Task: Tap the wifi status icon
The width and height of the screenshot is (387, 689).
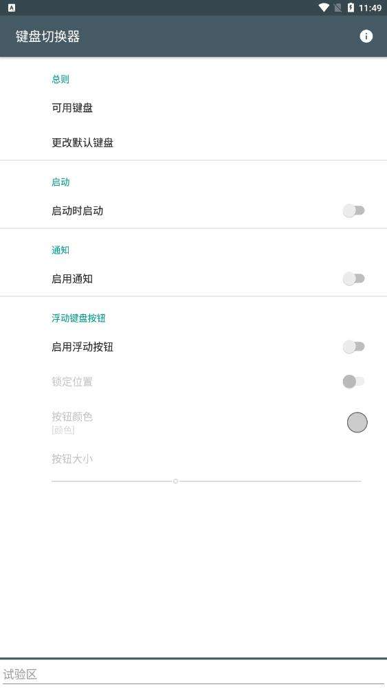Action: pyautogui.click(x=324, y=8)
